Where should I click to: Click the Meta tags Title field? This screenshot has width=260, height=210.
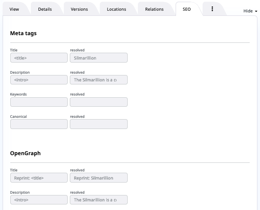tap(39, 57)
